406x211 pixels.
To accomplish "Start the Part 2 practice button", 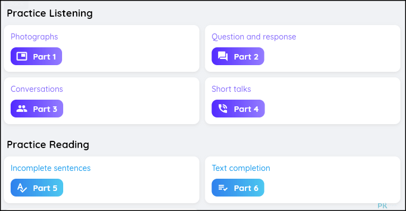I will 238,56.
